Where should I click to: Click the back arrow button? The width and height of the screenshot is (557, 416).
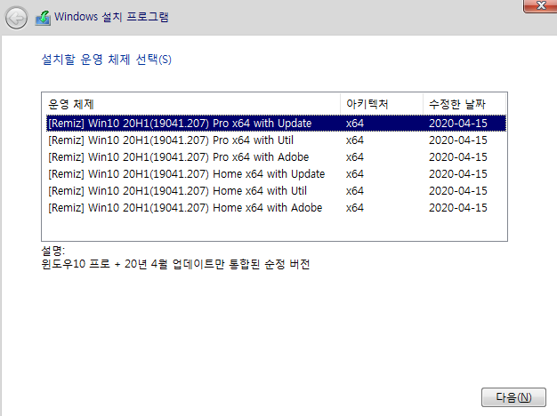[x=16, y=18]
